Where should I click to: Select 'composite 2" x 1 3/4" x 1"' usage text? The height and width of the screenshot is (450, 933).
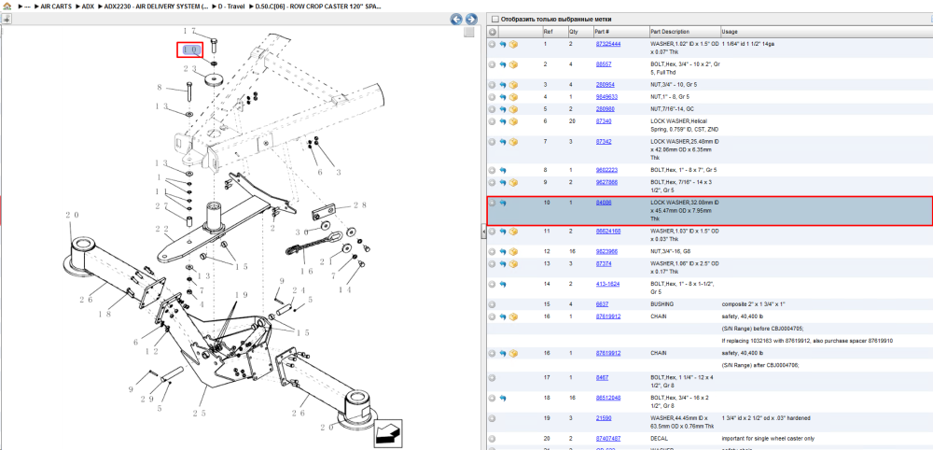[x=753, y=304]
